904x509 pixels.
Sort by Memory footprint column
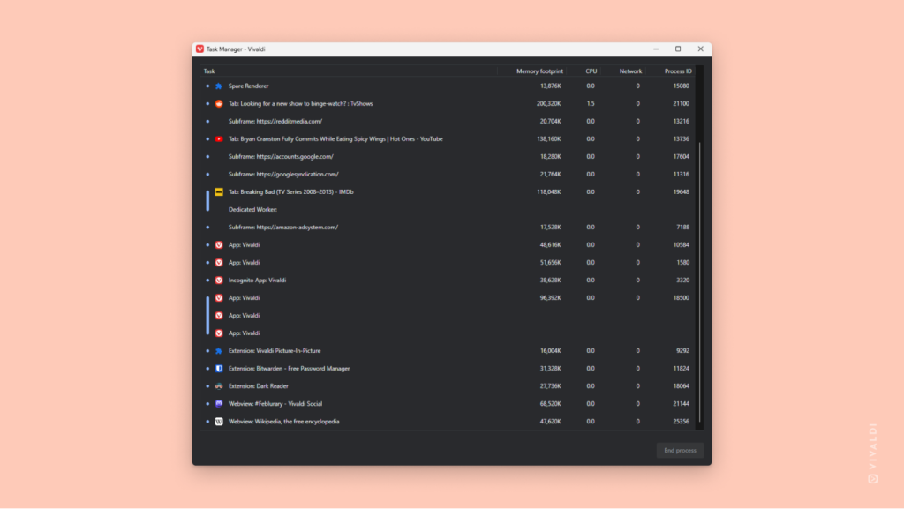click(532, 71)
